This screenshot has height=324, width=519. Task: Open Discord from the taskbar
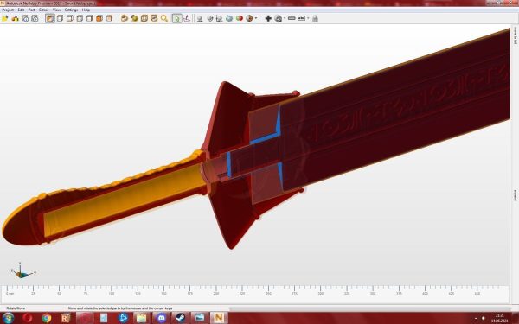point(161,318)
